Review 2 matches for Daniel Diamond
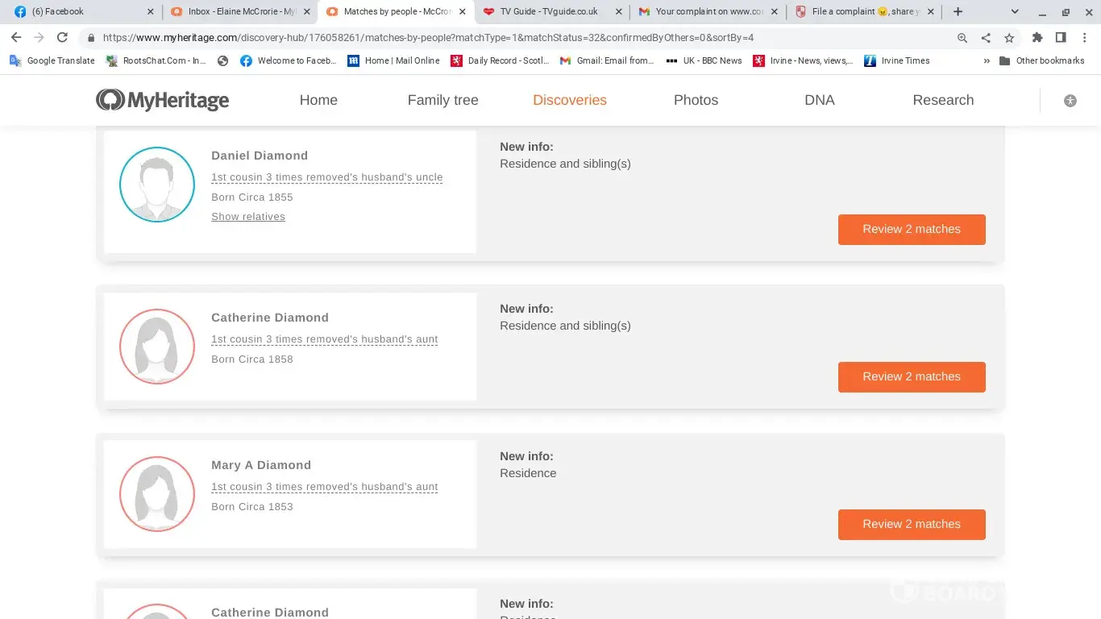Screen dimensions: 1101x619 point(911,229)
